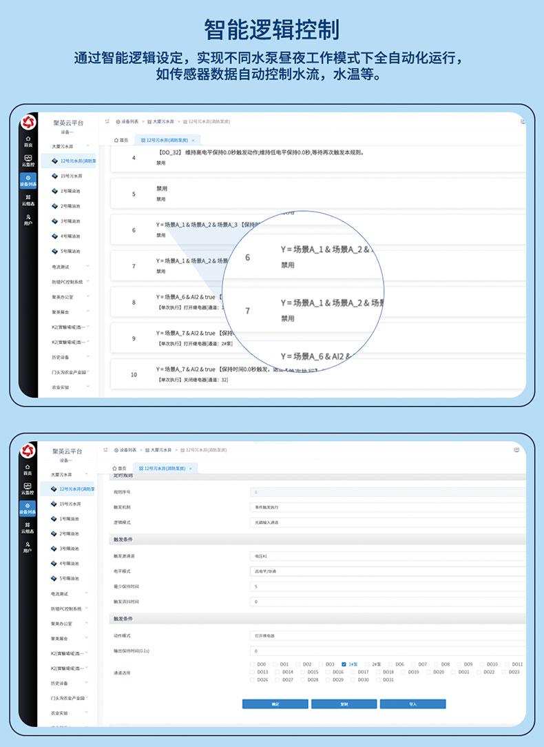Switch to 12号污水井 tab in upper screenshot
The height and width of the screenshot is (747, 544).
pyautogui.click(x=167, y=141)
